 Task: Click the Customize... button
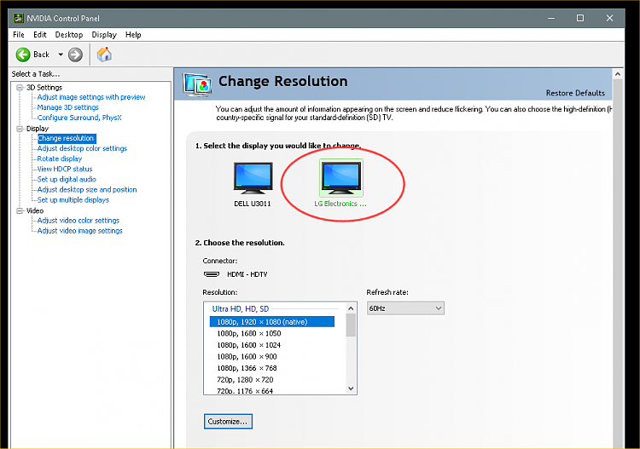228,421
